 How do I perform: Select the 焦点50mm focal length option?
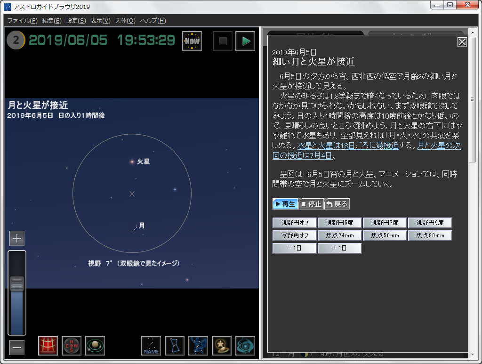385,235
